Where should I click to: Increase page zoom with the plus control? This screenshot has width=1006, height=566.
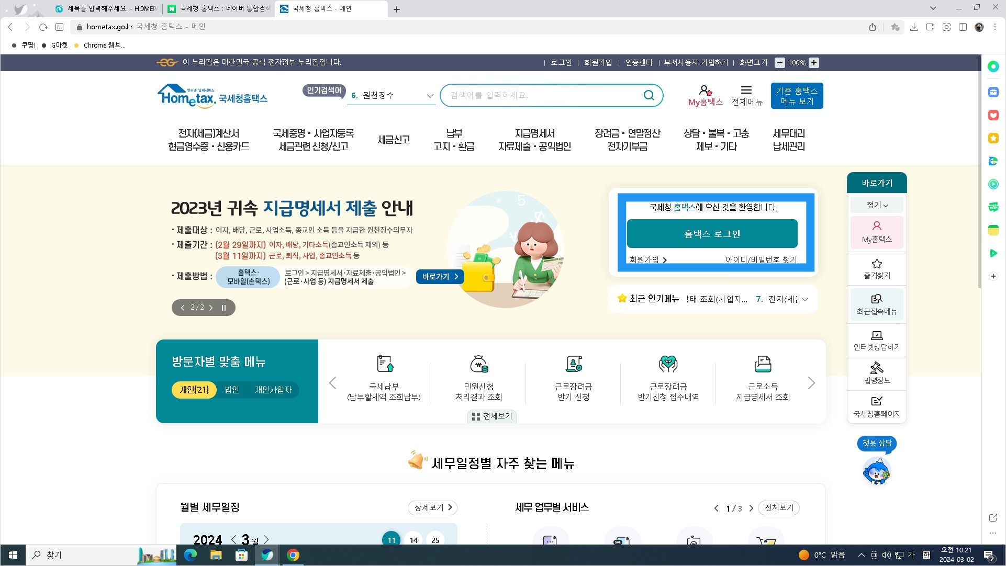(x=813, y=63)
